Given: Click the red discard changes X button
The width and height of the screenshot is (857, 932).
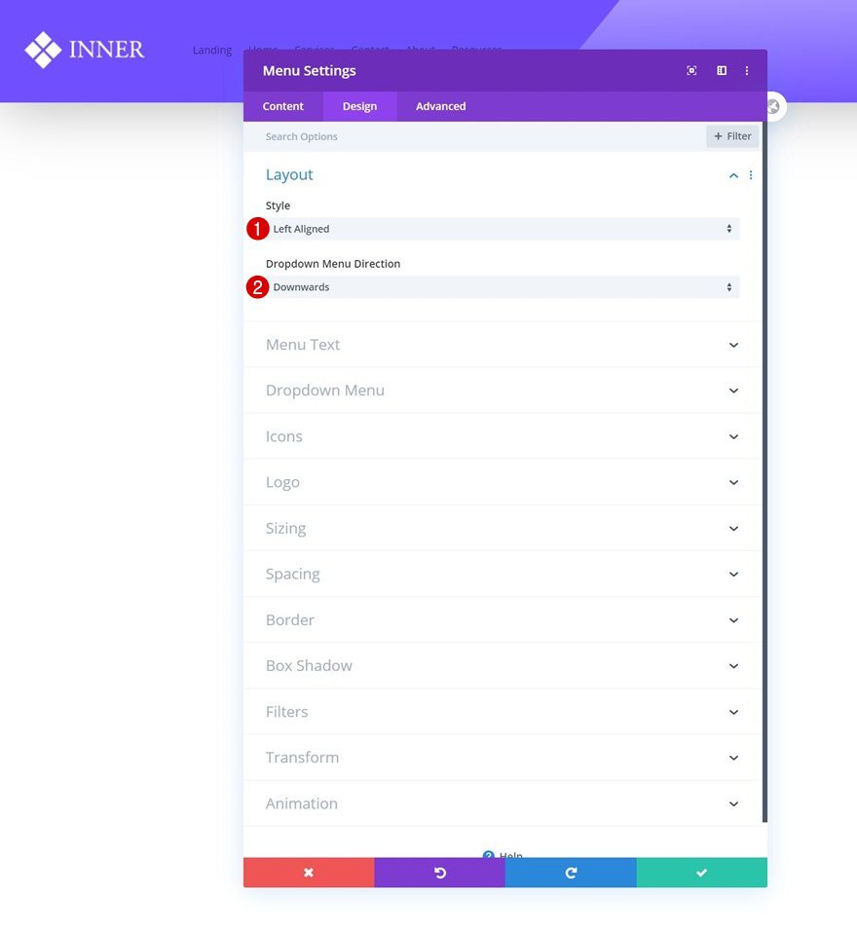Looking at the screenshot, I should pyautogui.click(x=309, y=873).
